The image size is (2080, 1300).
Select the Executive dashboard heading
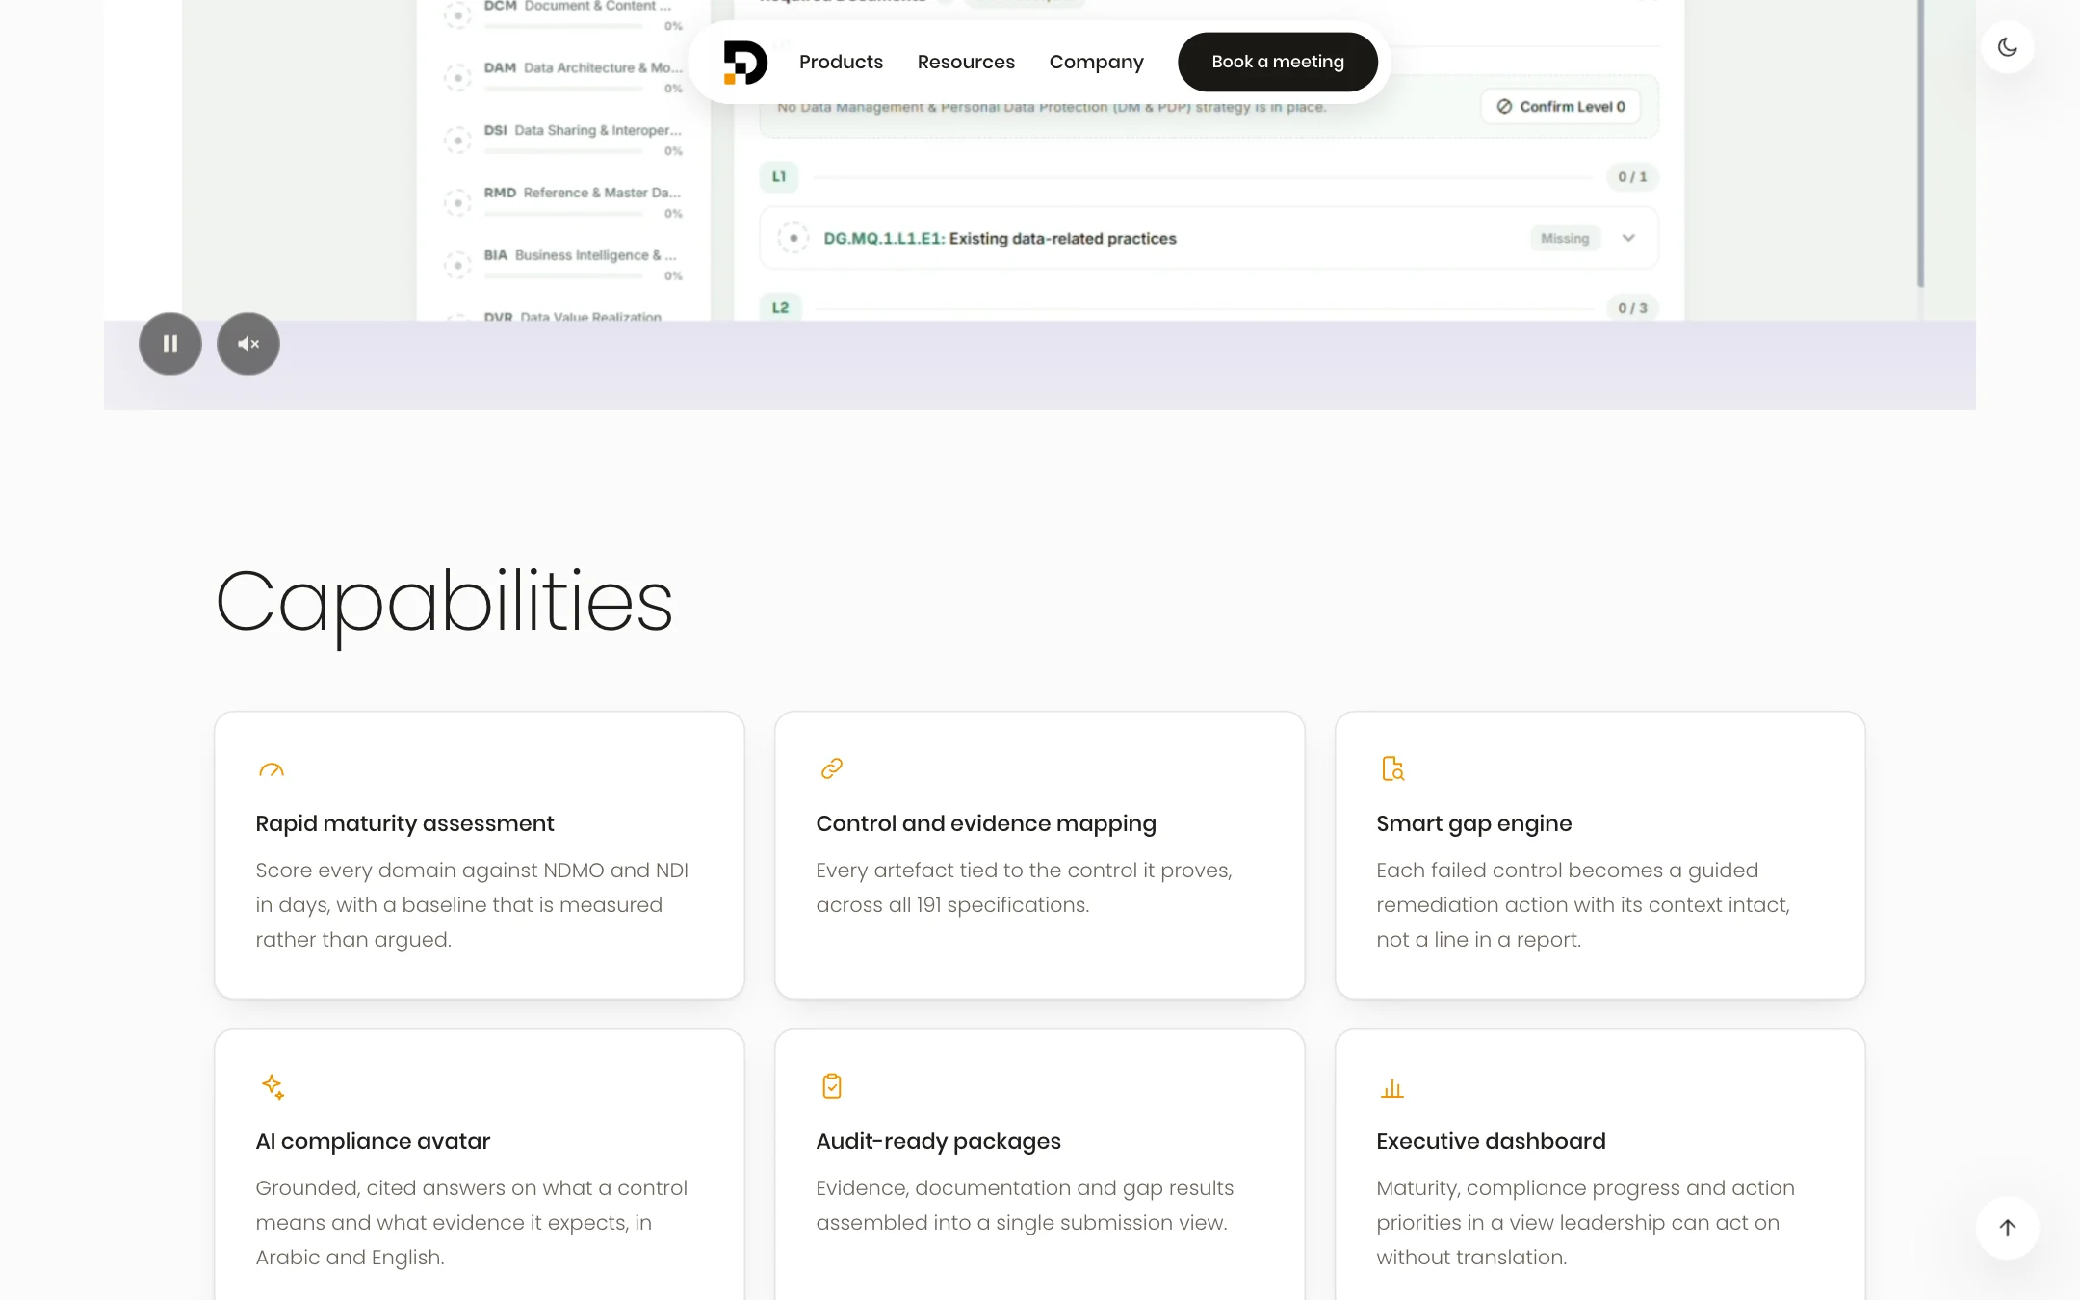[1491, 1142]
